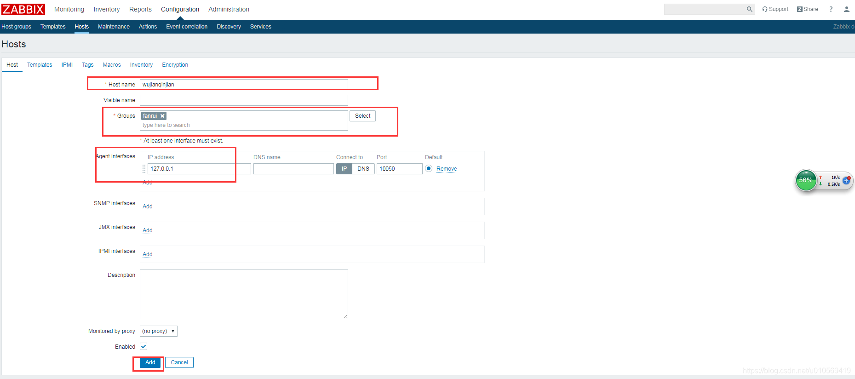The height and width of the screenshot is (379, 855).
Task: Click Remove agent interface link
Action: click(x=447, y=169)
